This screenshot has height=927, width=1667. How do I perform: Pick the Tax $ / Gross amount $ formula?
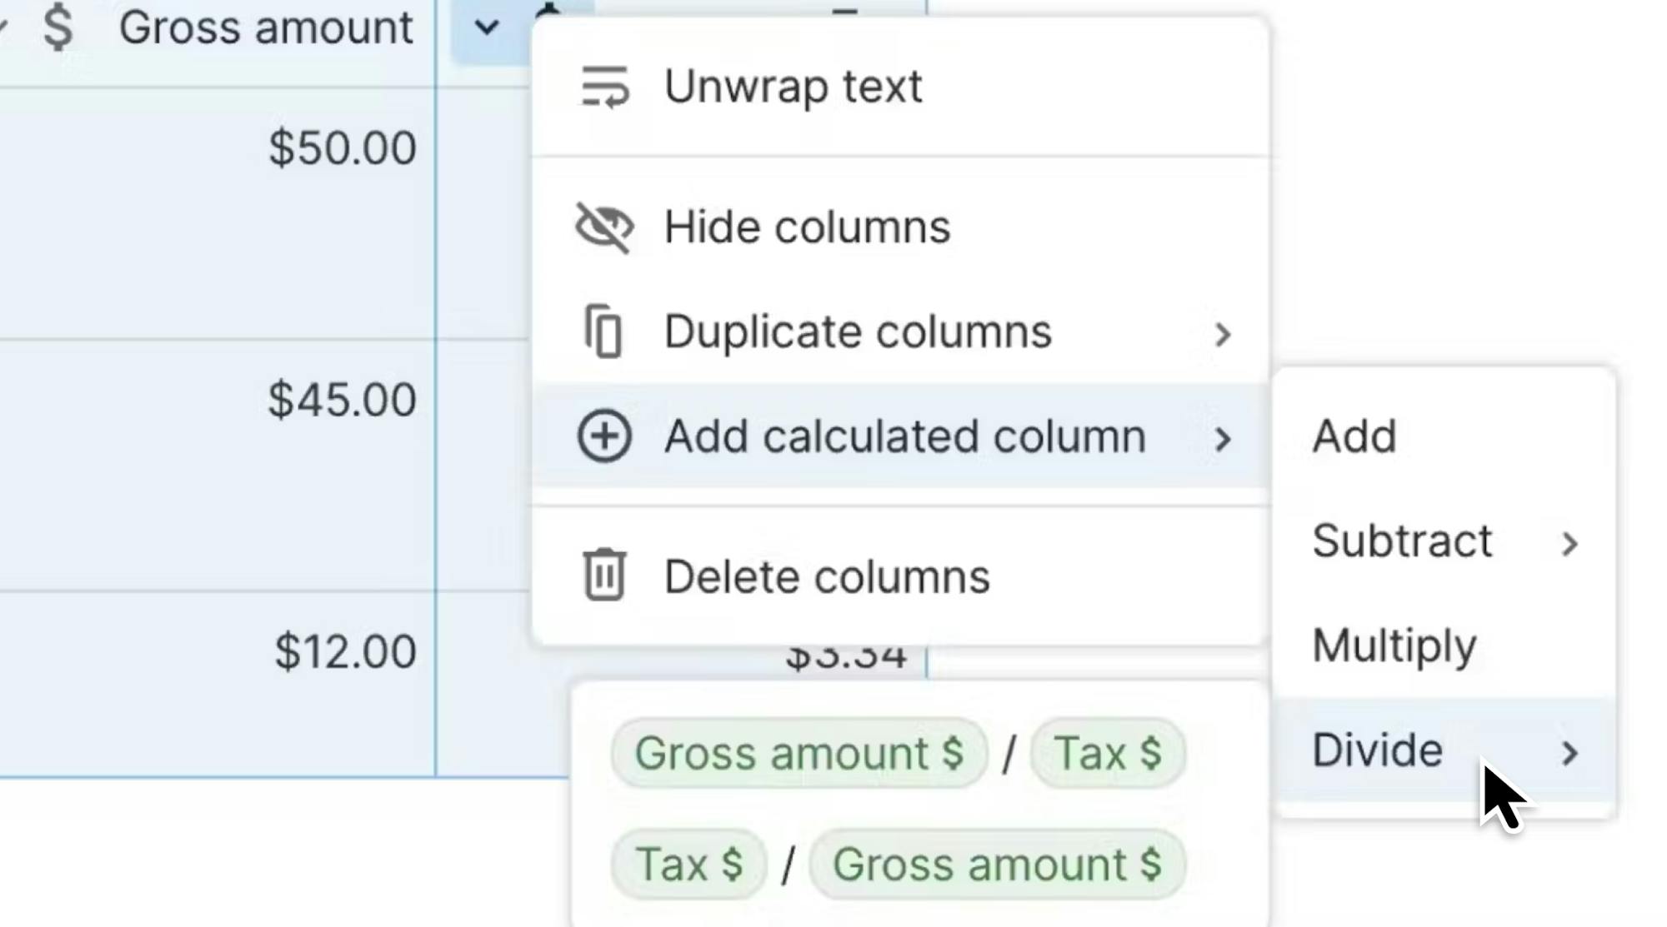pos(897,864)
